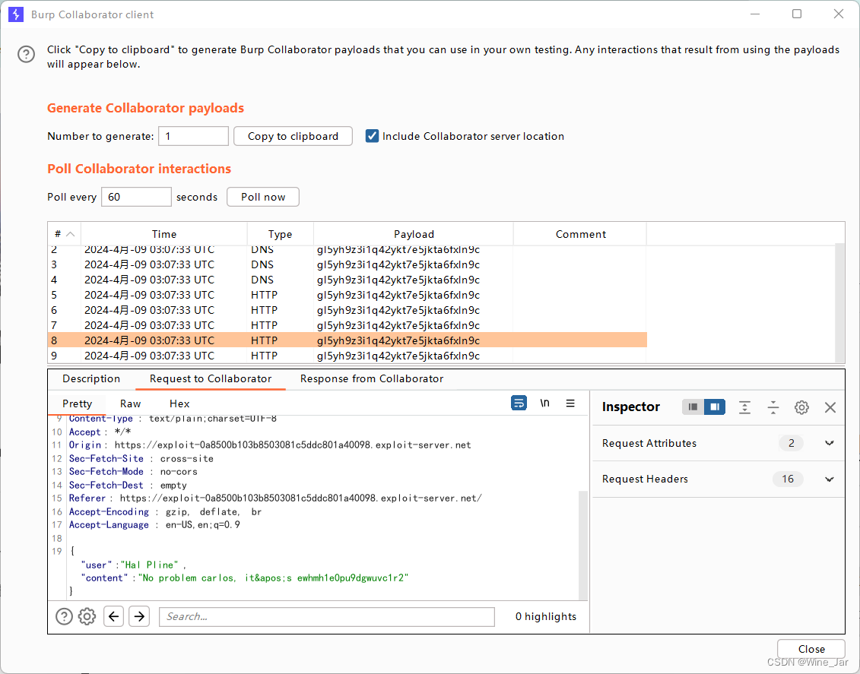Sort by the Payload column header
860x674 pixels.
tap(414, 234)
